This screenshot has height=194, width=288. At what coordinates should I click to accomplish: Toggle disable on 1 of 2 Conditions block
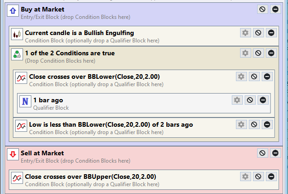pyautogui.click(x=258, y=53)
